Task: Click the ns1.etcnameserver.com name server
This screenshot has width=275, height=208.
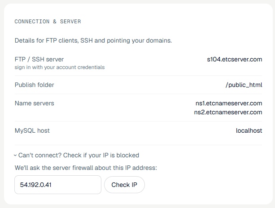Action: tap(229, 103)
